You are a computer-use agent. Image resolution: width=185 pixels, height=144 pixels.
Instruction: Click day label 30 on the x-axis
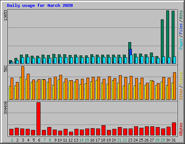[168, 140]
